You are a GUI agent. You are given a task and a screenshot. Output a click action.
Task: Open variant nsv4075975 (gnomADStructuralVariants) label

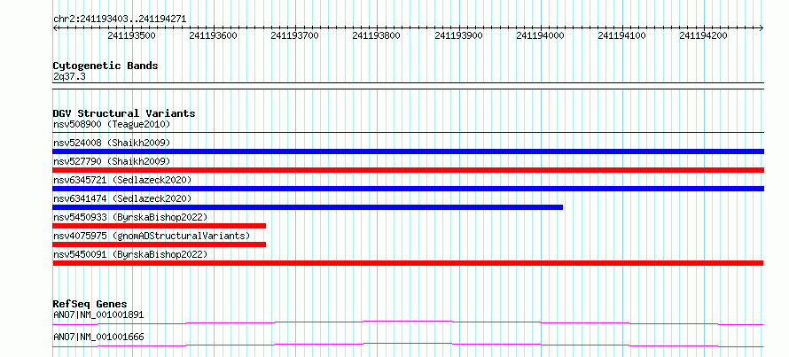click(152, 236)
